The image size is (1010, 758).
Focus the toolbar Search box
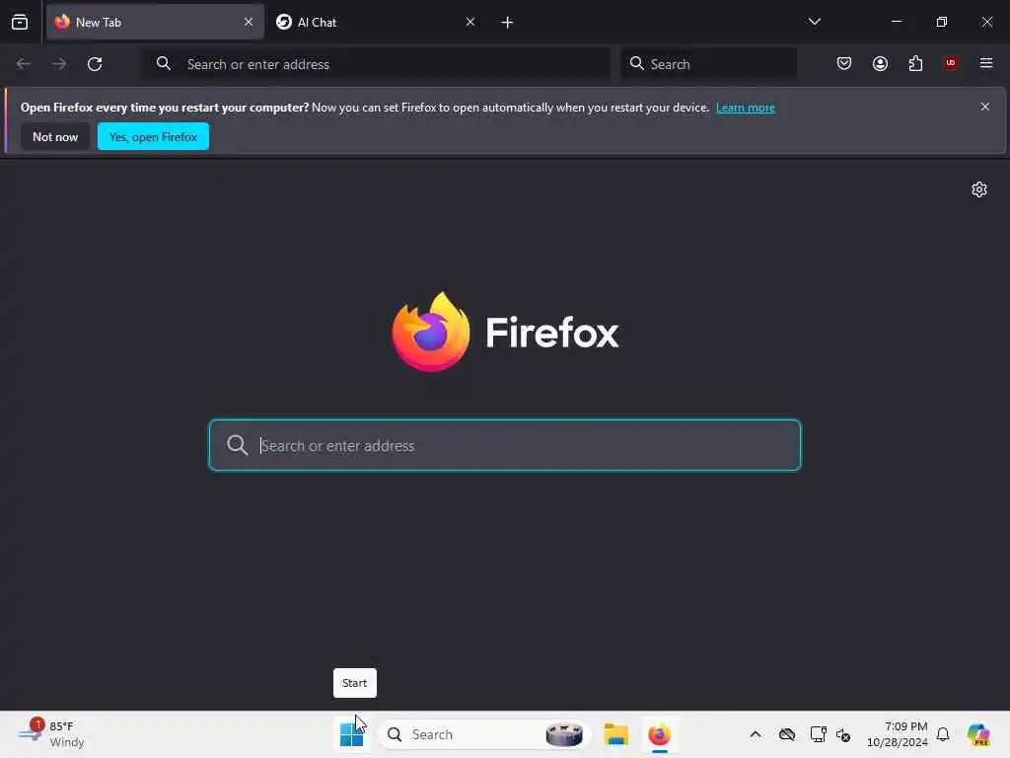[x=708, y=64]
